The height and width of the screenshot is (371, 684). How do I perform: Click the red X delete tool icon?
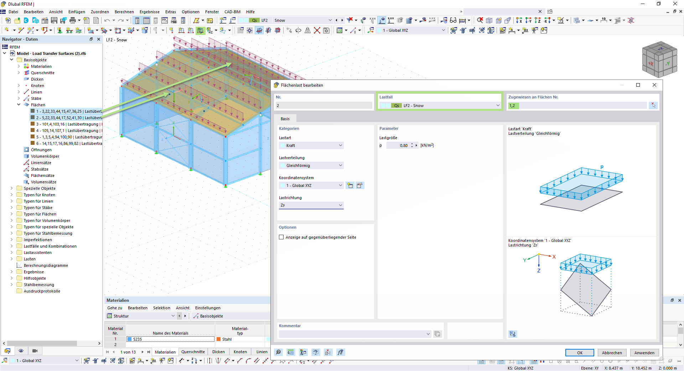[x=317, y=30]
